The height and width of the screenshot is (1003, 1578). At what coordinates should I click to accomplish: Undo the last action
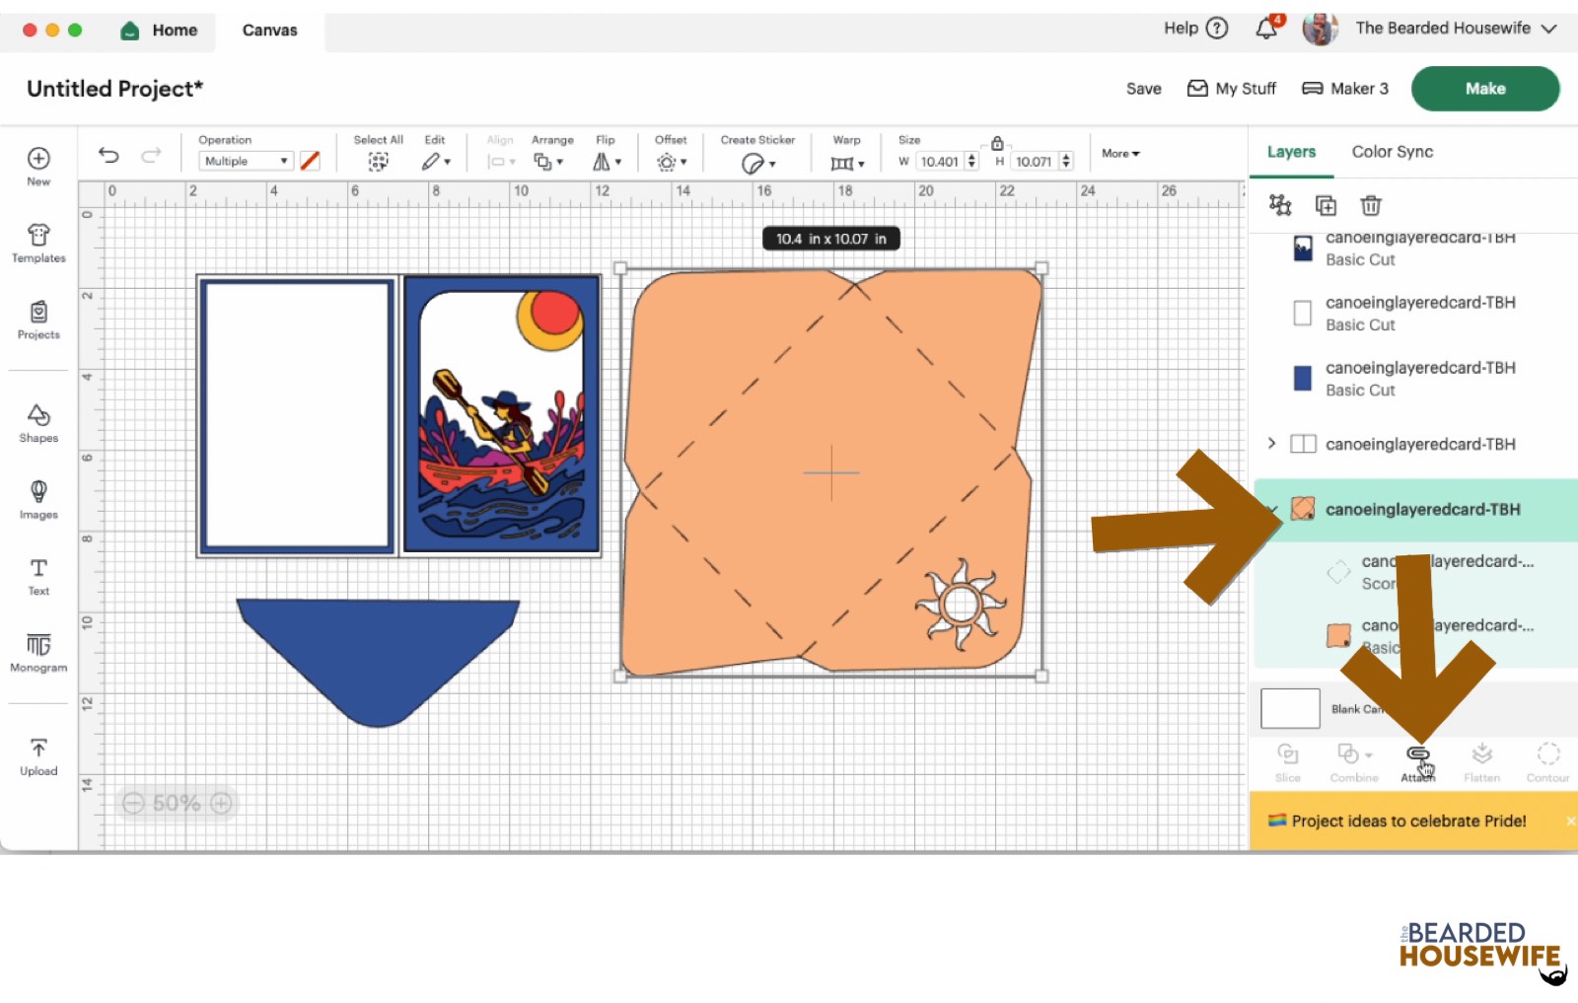click(x=108, y=155)
